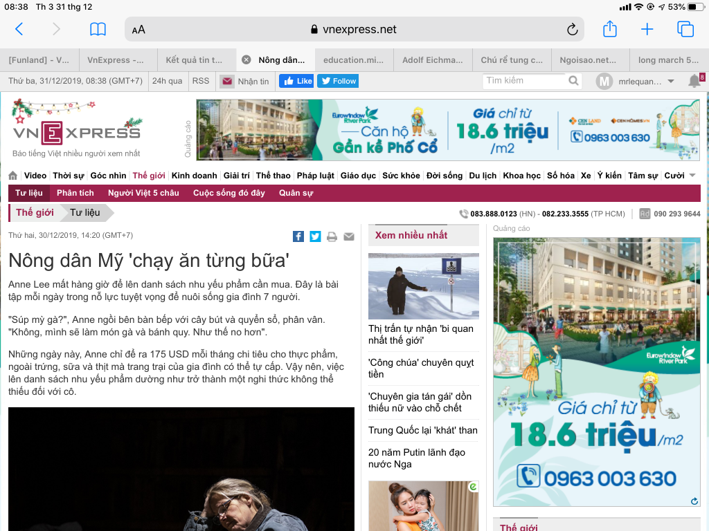
Task: Open the 'Pháp luật' menu
Action: click(316, 175)
